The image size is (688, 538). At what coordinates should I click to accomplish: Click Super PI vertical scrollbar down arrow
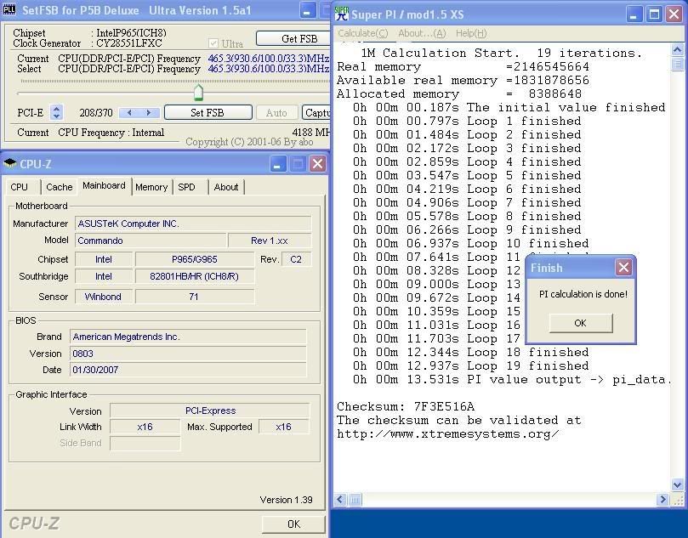click(x=678, y=484)
